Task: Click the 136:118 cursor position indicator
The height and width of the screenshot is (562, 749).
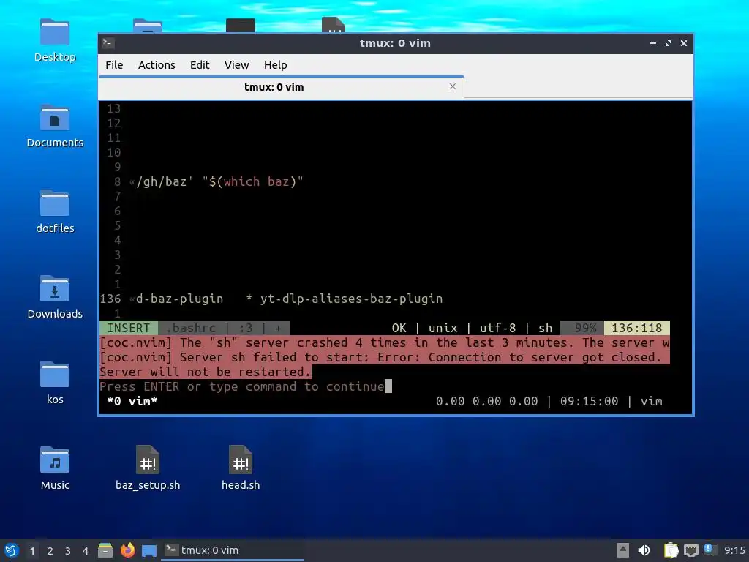Action: coord(637,328)
